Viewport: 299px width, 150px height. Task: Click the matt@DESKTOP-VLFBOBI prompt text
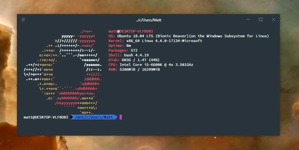pos(46,117)
